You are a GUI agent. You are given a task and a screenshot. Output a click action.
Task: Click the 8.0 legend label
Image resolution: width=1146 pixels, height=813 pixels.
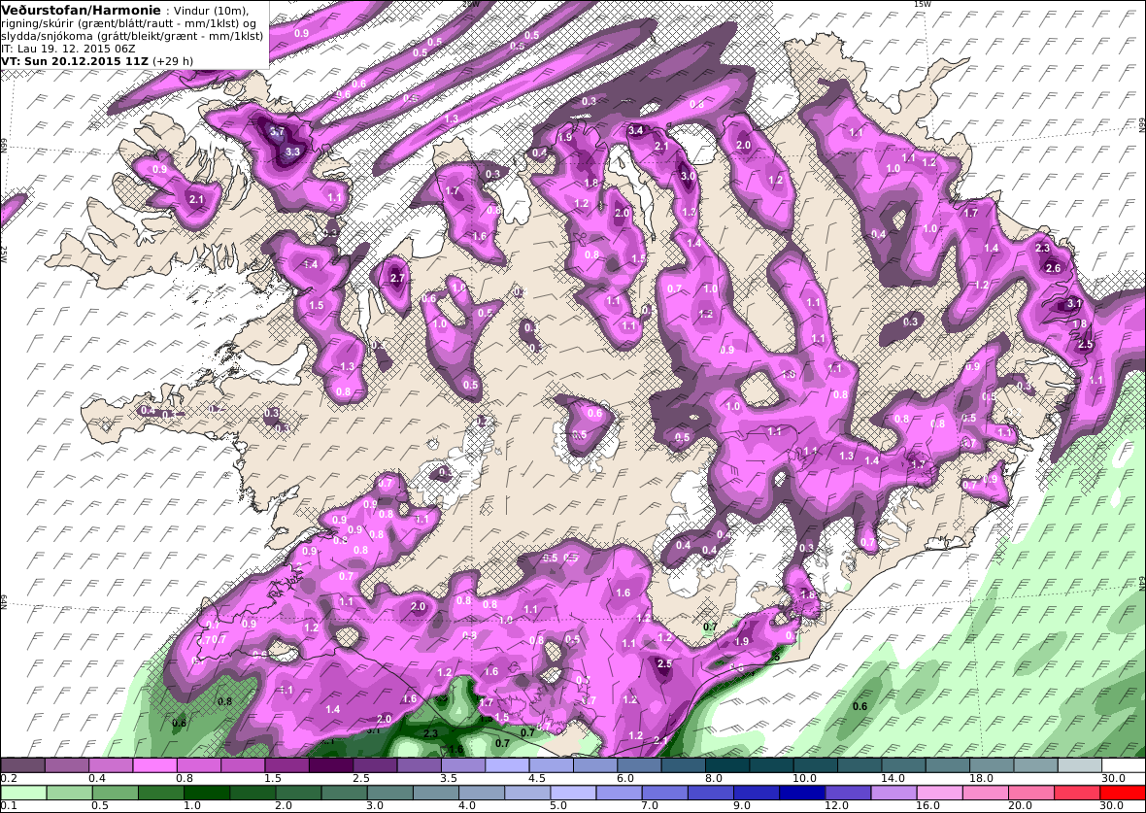click(714, 779)
